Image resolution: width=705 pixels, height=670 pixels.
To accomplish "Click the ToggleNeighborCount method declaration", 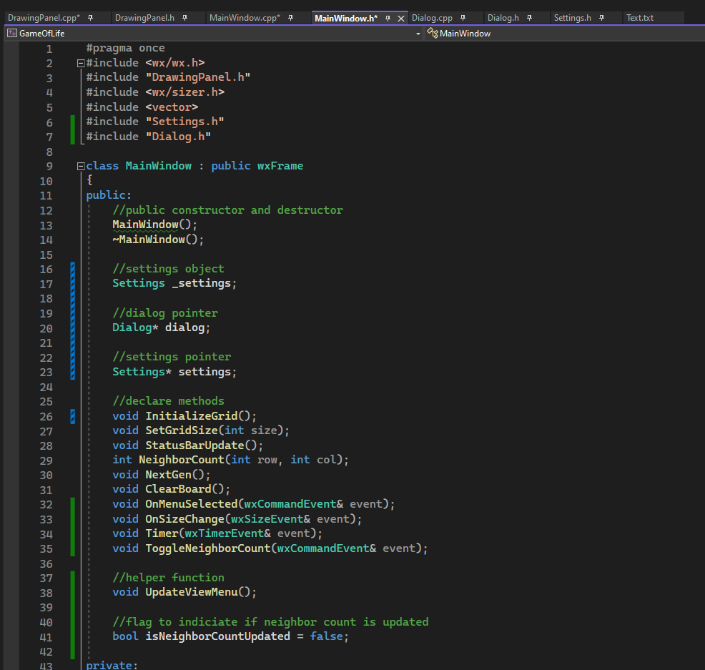I will click(208, 548).
